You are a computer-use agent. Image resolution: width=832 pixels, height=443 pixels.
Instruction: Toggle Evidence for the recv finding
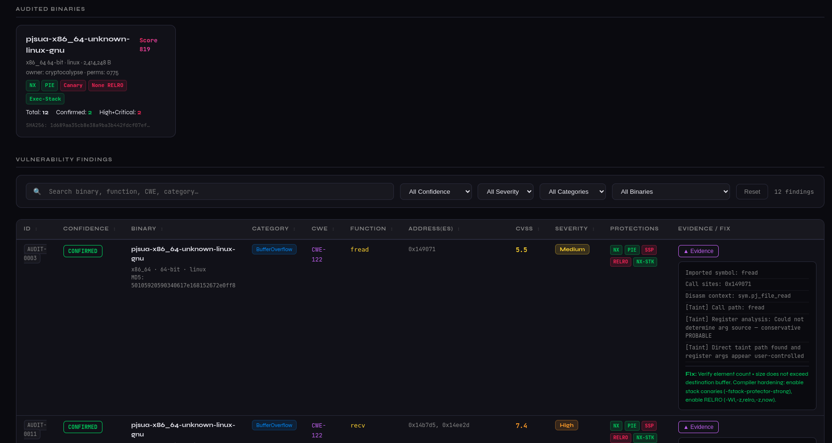(x=698, y=427)
